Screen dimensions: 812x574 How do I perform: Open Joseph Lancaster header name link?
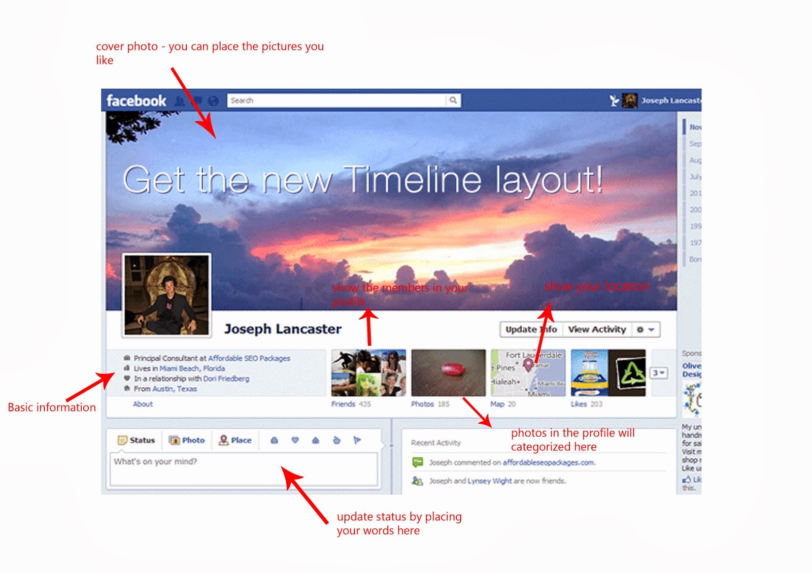(671, 100)
